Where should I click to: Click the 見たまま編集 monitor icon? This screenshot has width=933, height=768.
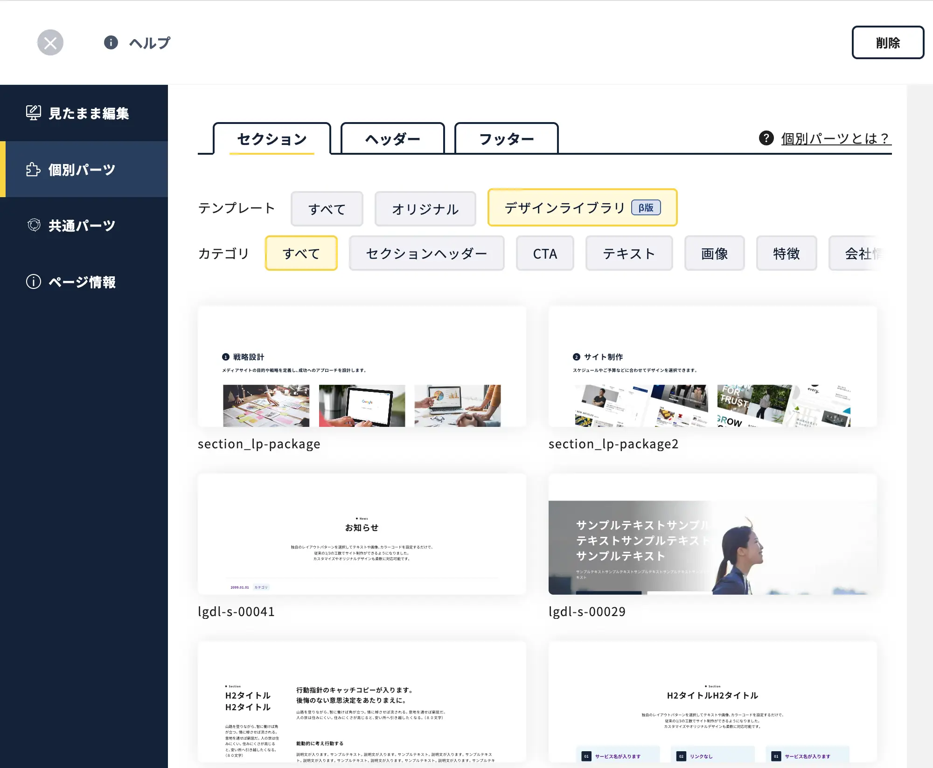33,113
